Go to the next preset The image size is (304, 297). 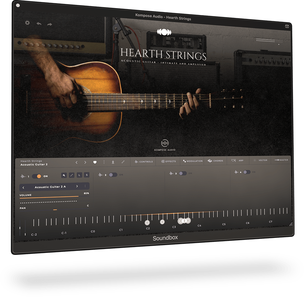(85, 162)
